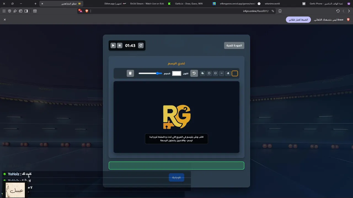Screen dimensions: 353x198
Task: Click the تحدي الرسم heading
Action: point(176,63)
